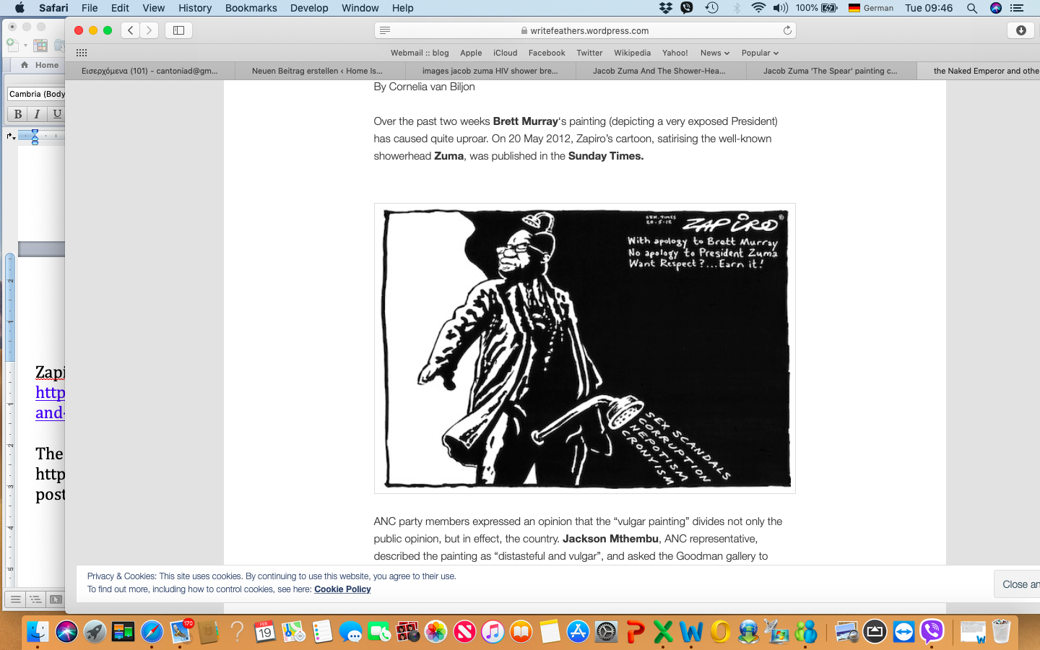Open volume control in menu bar

tap(781, 8)
